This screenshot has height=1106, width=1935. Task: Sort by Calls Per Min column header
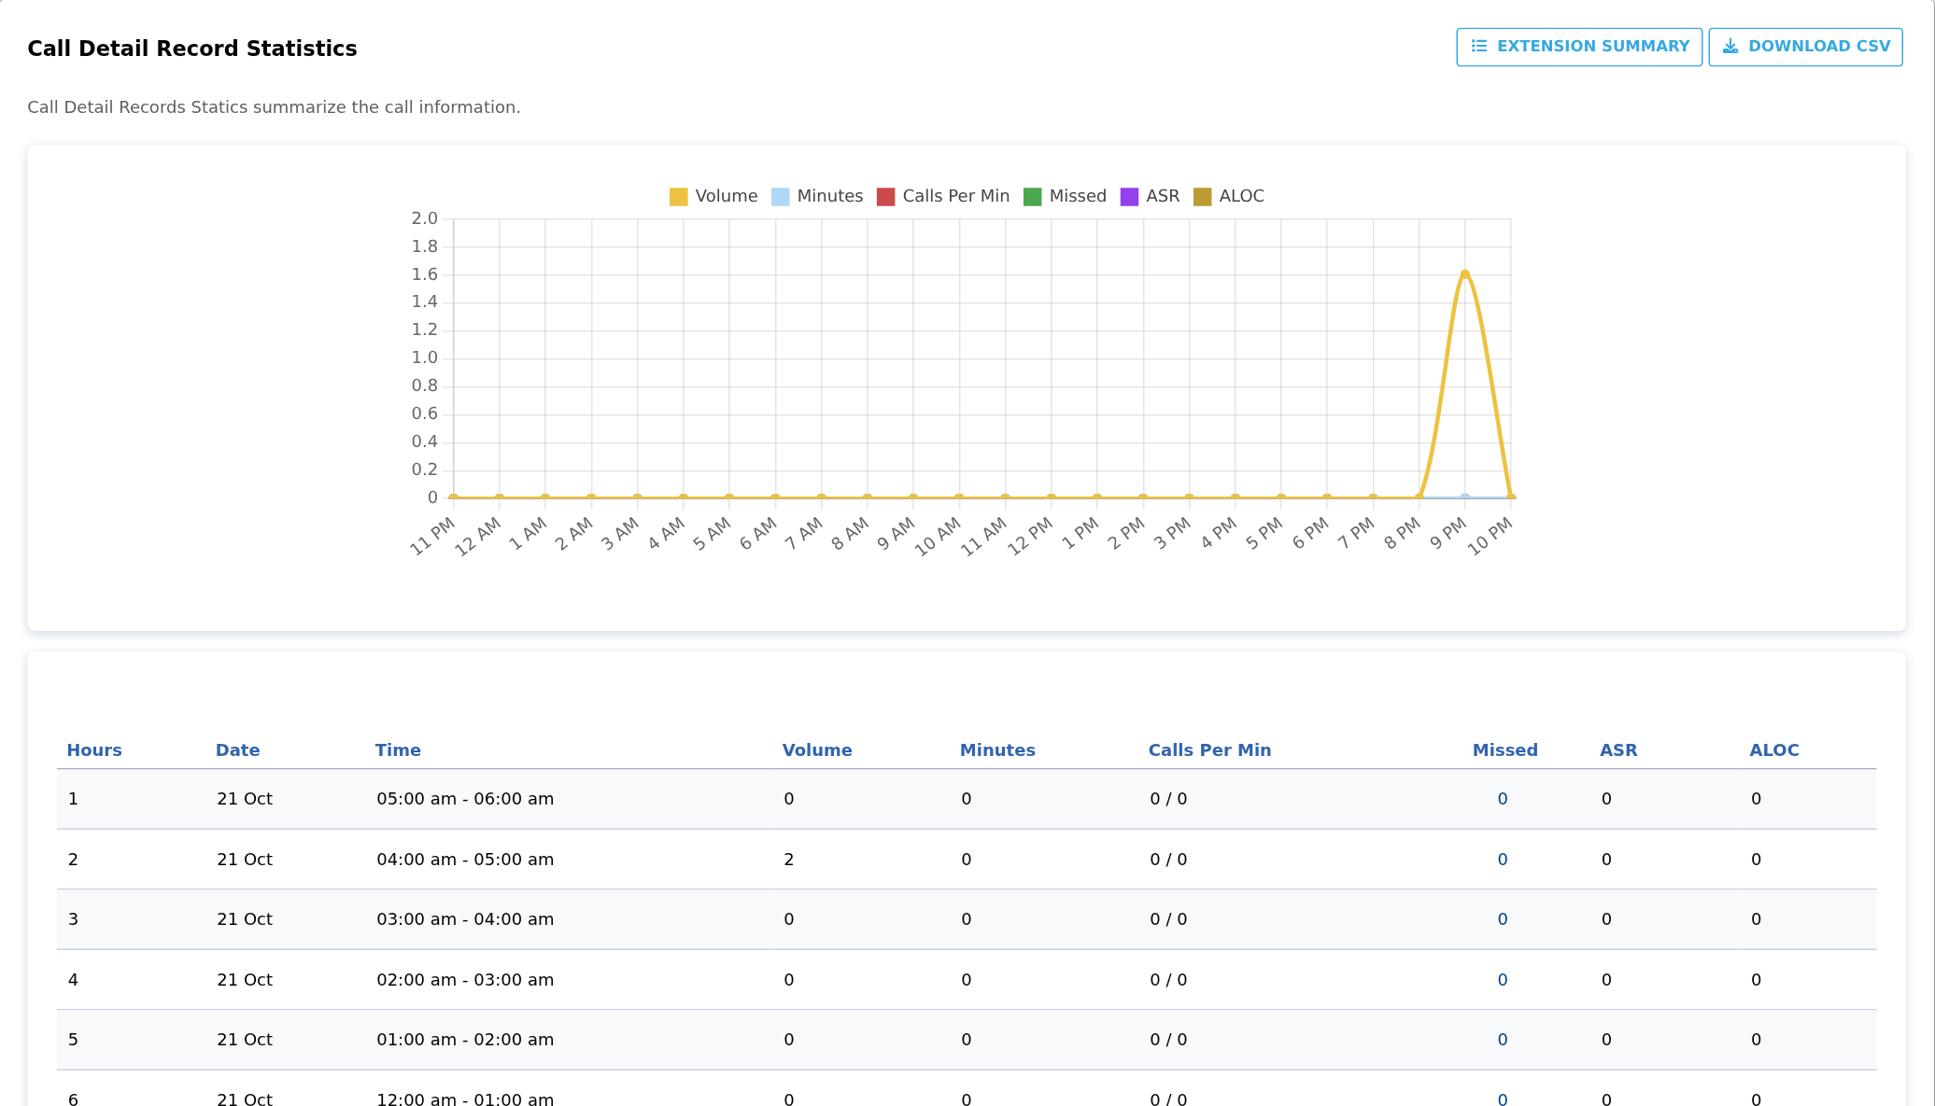[x=1209, y=750]
